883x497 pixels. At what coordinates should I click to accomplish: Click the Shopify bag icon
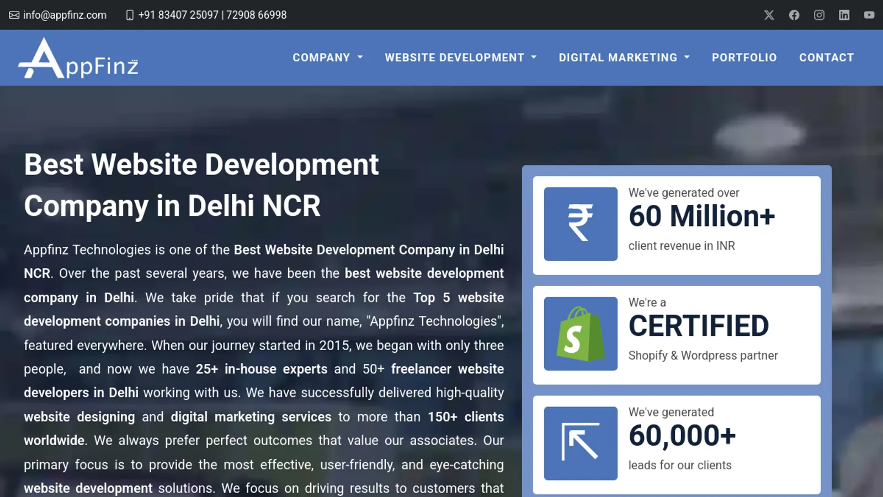click(x=581, y=334)
